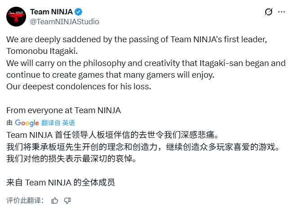Click the Google logo

pyautogui.click(x=27, y=123)
